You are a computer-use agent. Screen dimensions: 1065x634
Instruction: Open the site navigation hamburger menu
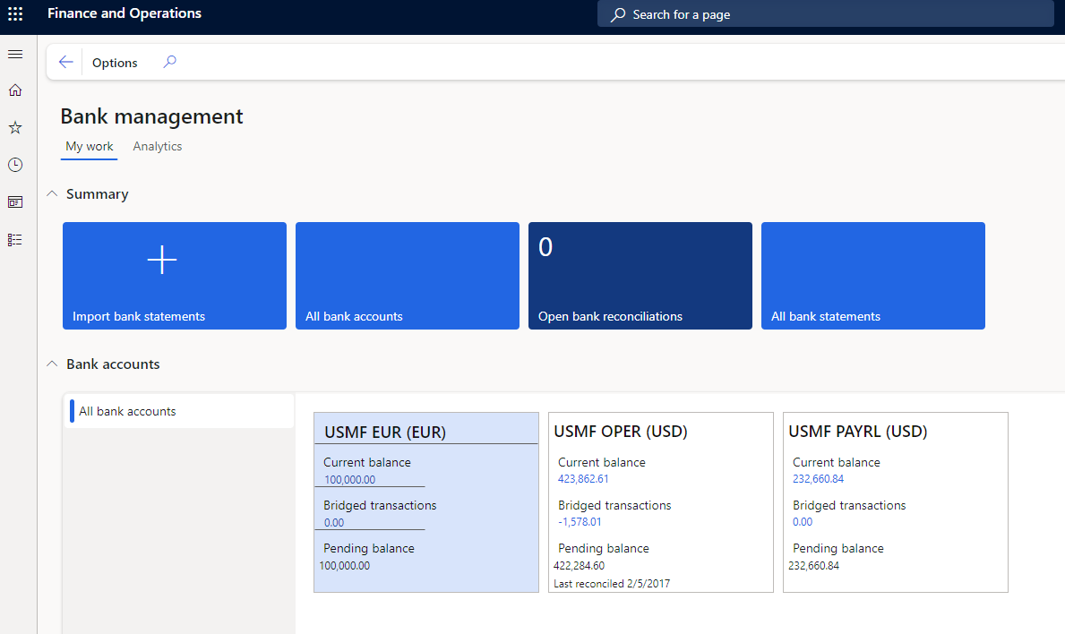(14, 54)
